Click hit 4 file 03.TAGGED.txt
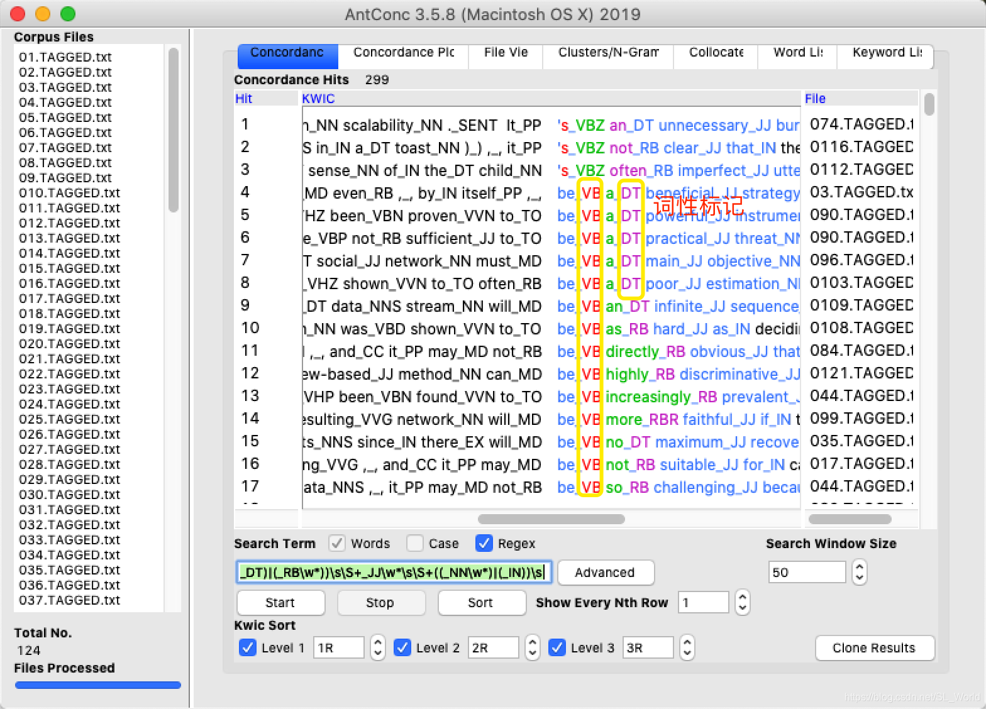The height and width of the screenshot is (709, 986). (861, 192)
